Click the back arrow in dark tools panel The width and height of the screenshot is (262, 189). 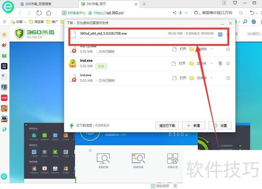(x=27, y=125)
